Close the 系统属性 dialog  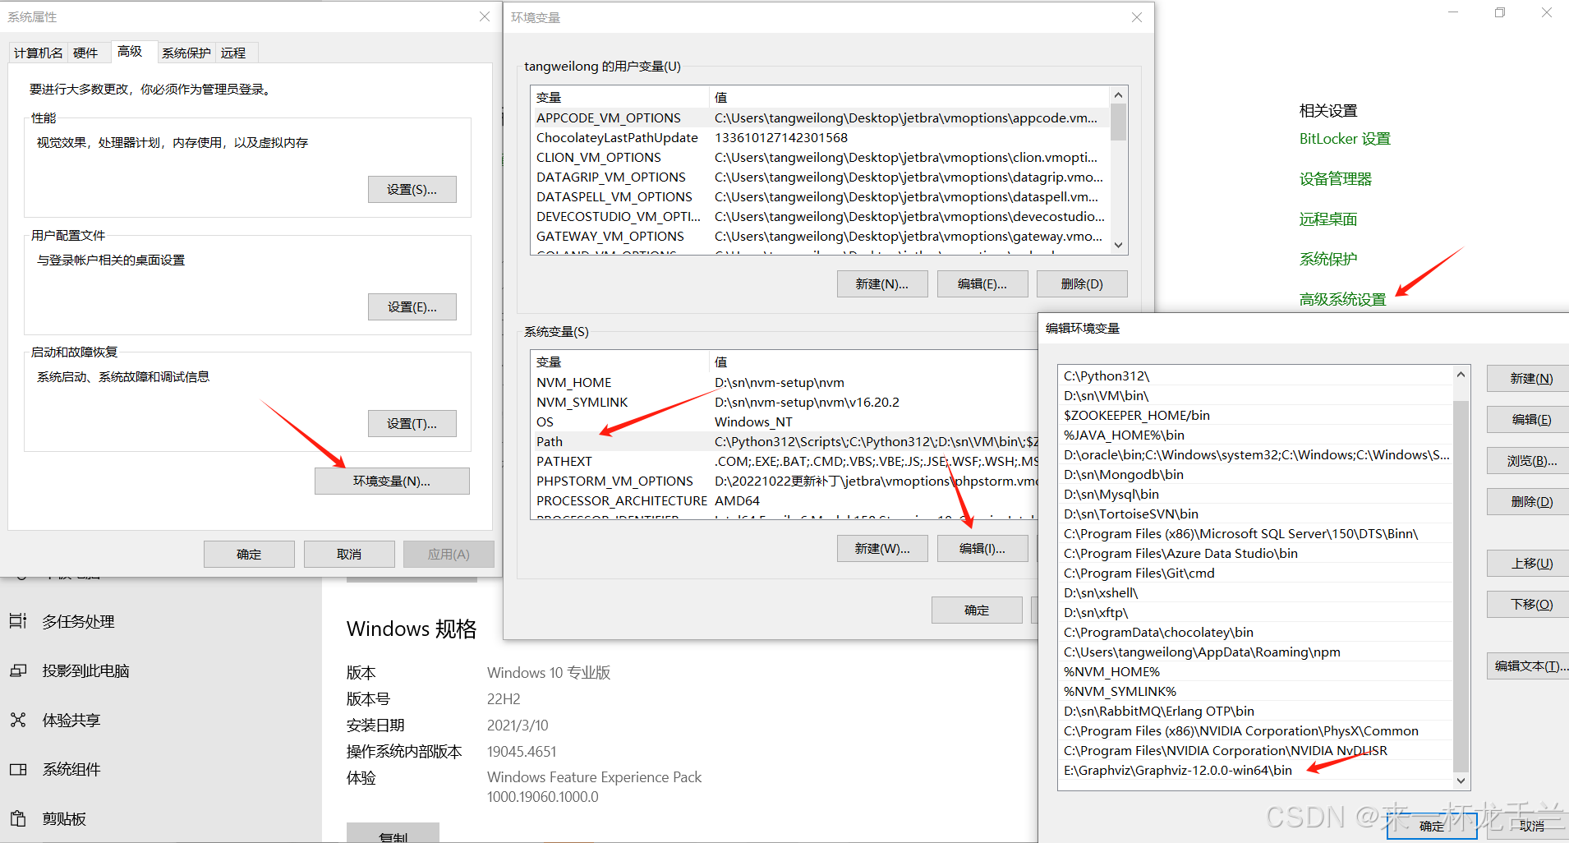[x=485, y=16]
